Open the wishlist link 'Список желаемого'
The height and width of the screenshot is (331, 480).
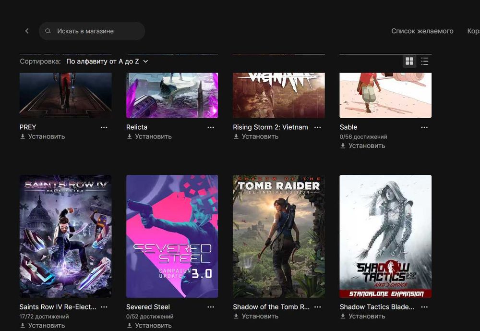[422, 31]
